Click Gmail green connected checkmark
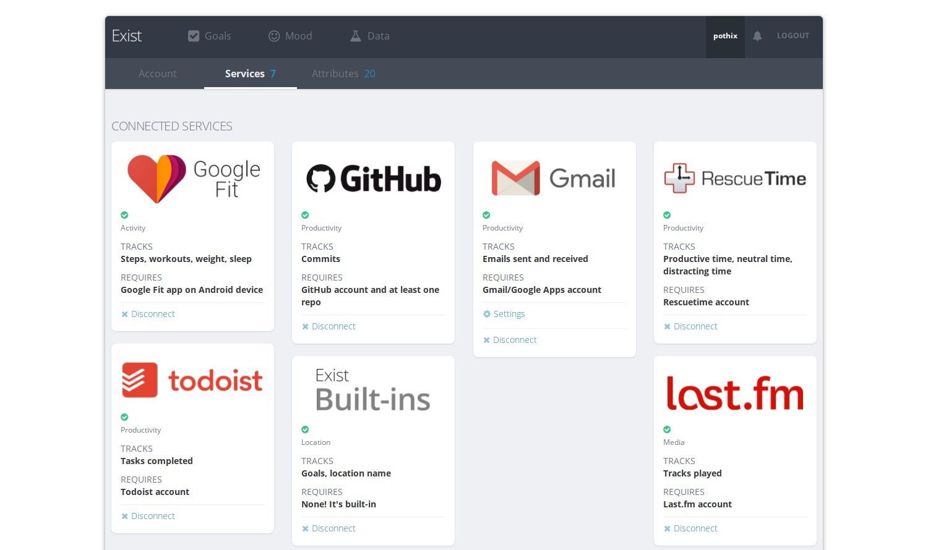The height and width of the screenshot is (550, 928). point(486,215)
